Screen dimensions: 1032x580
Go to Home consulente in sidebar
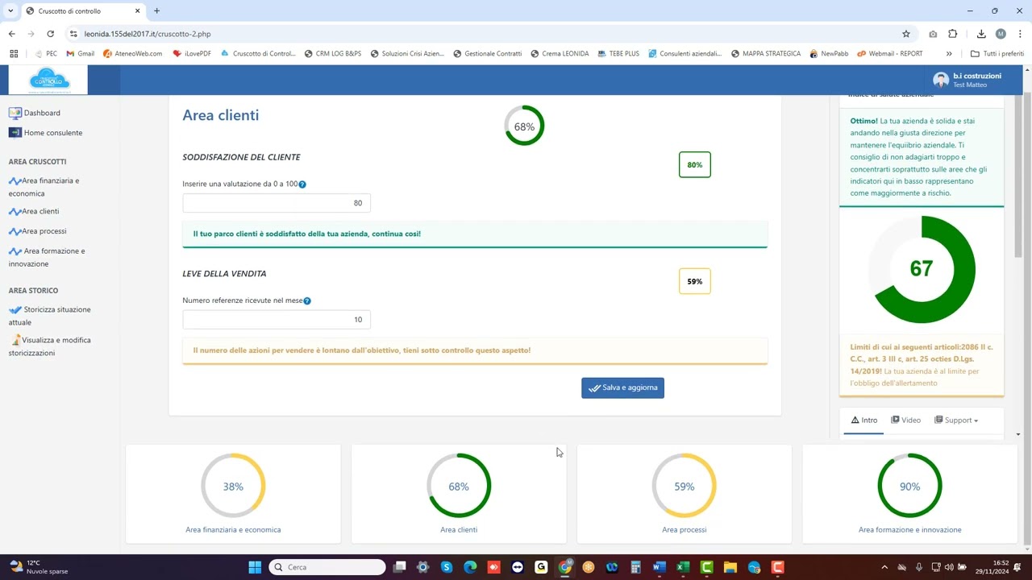[x=52, y=133]
